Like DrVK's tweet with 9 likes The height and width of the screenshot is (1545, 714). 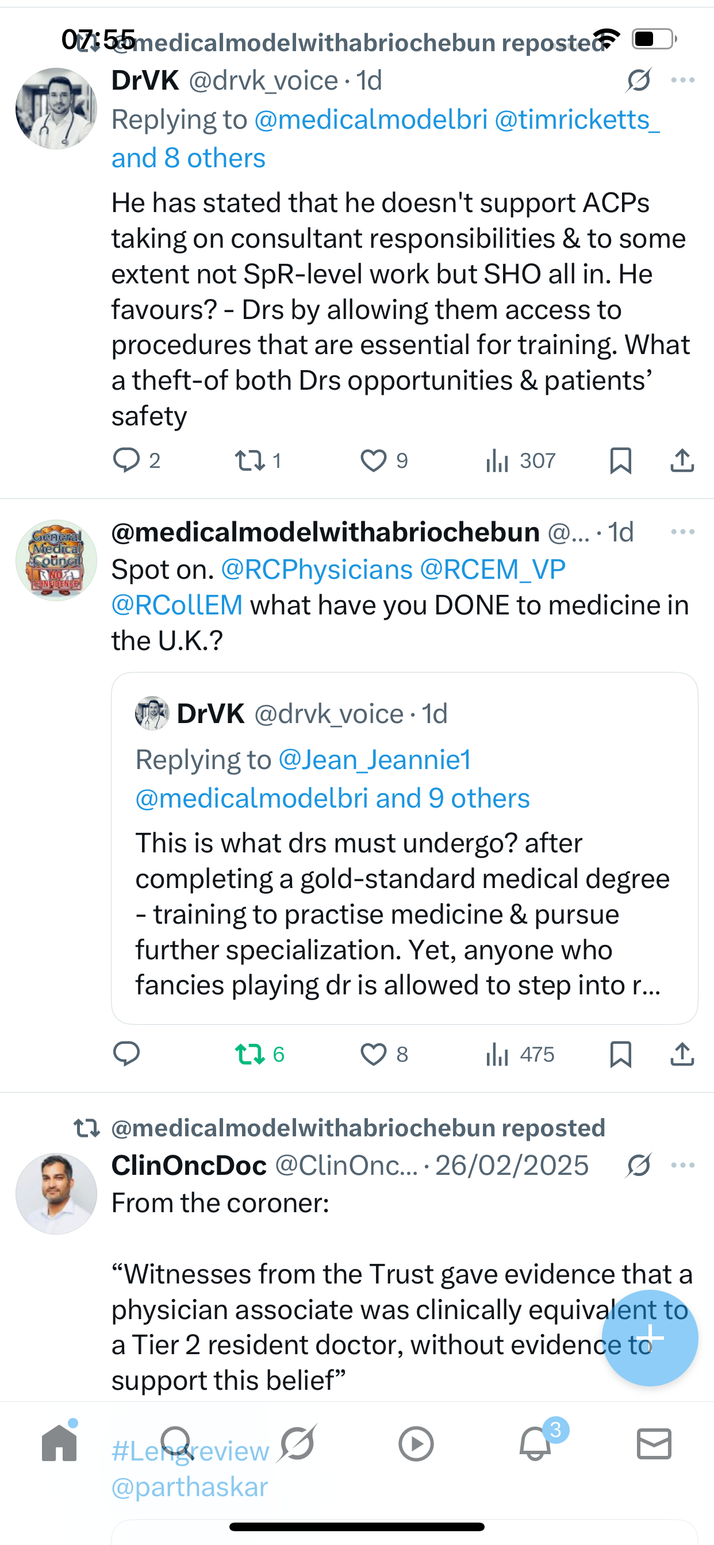373,460
